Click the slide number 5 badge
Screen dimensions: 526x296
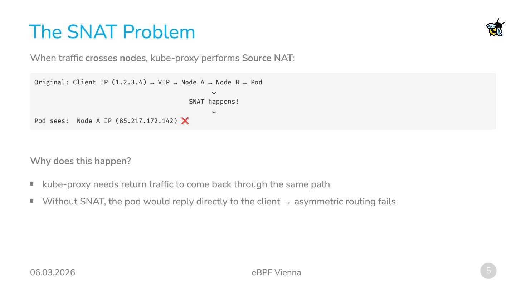pos(488,271)
